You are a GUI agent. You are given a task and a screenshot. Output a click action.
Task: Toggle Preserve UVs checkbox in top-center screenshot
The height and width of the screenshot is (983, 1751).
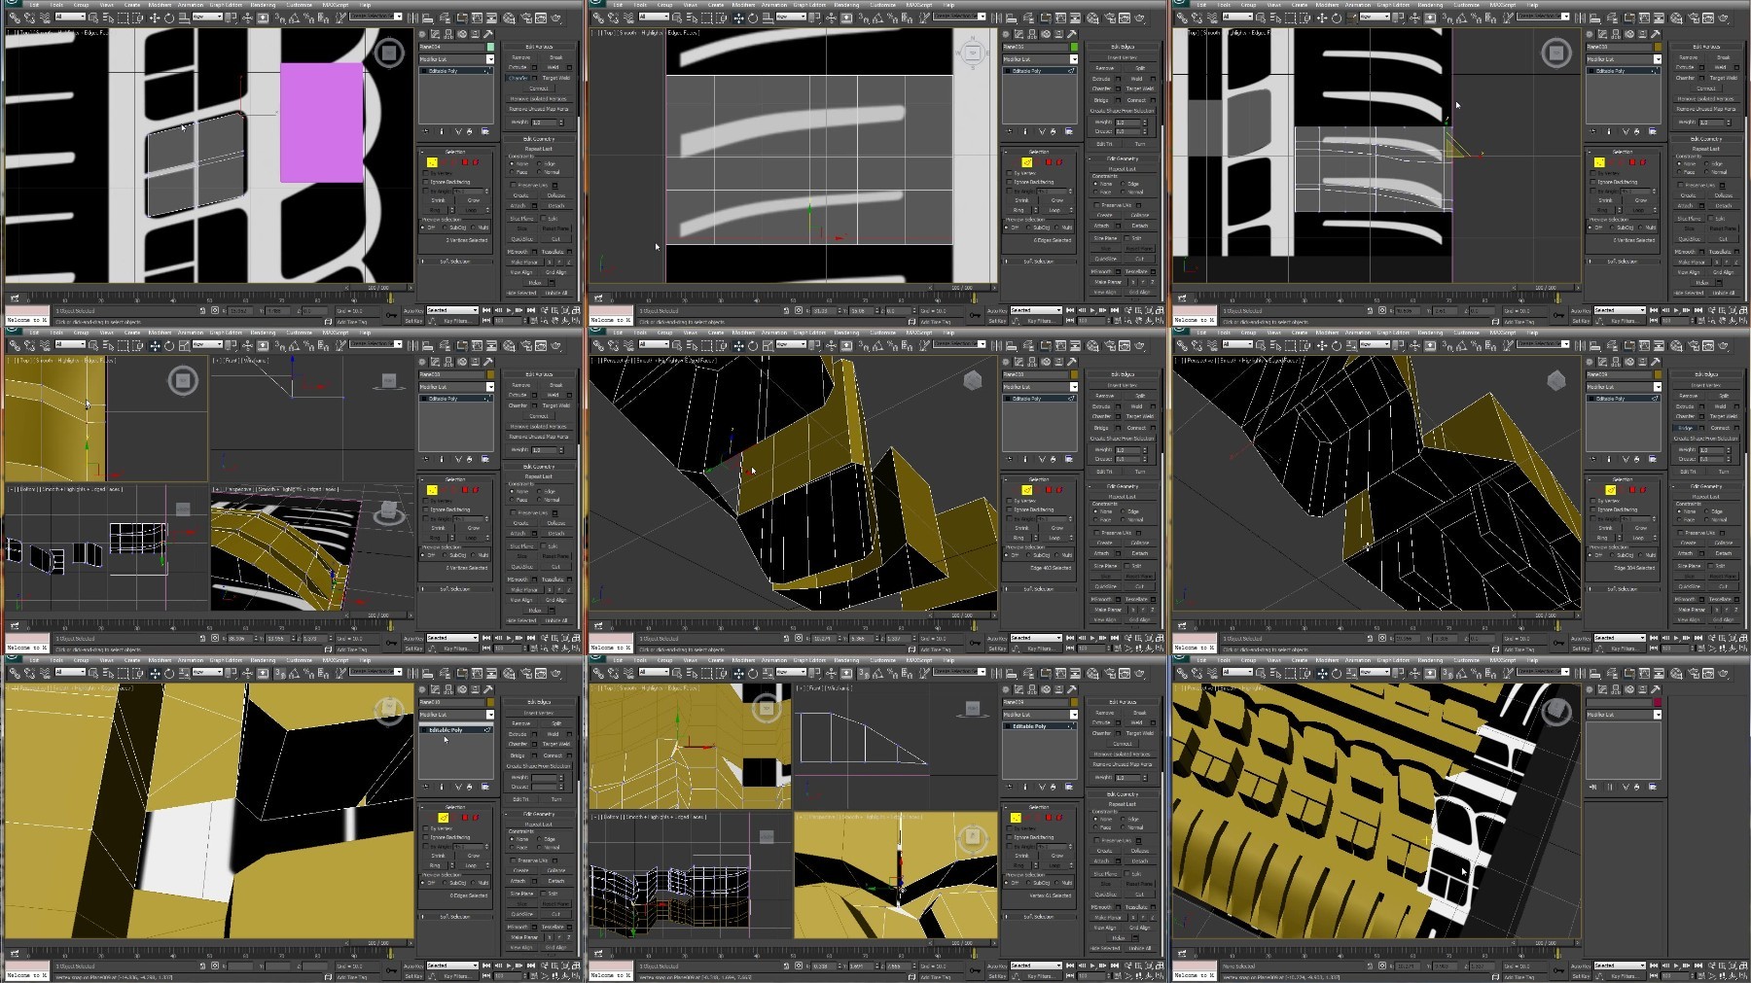tap(1096, 205)
